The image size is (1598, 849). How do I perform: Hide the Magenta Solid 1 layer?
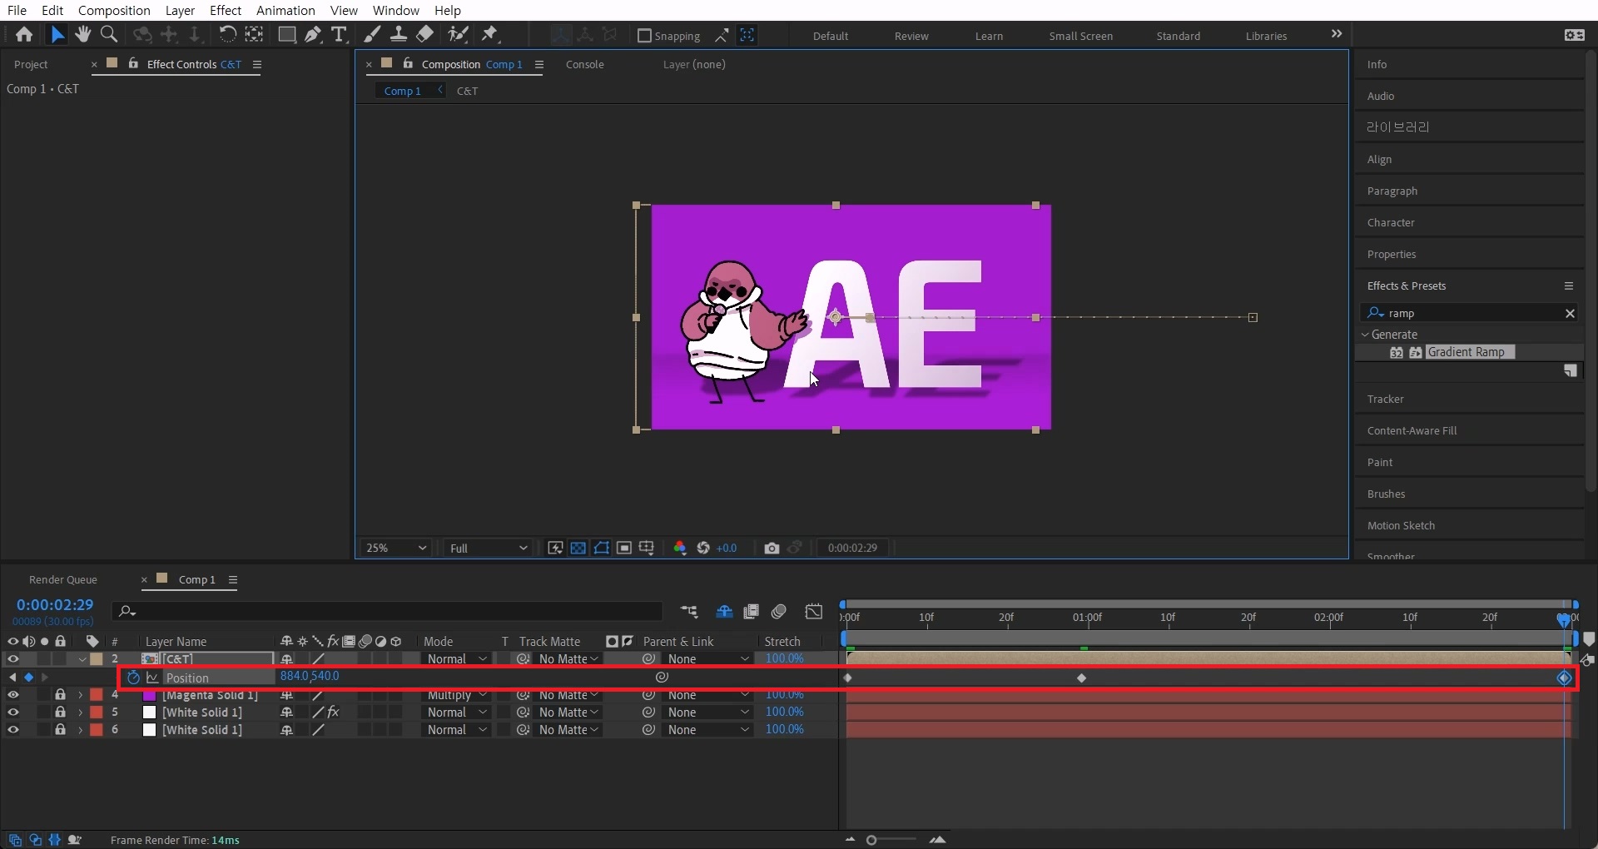[x=12, y=694]
